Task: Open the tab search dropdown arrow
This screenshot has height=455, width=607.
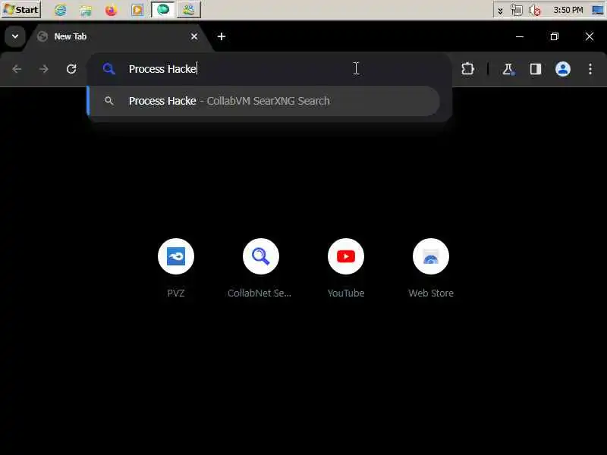Action: coord(15,36)
